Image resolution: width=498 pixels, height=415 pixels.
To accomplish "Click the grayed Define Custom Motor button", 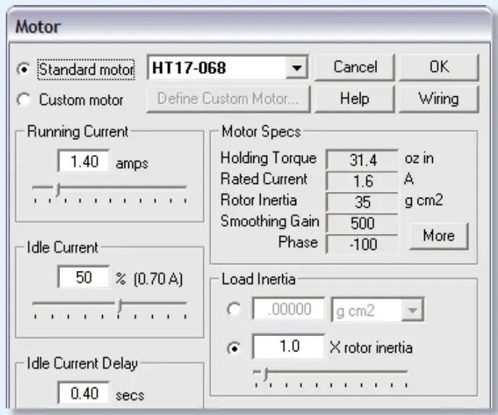I will pos(228,98).
